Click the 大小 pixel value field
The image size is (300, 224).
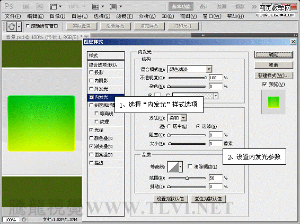click(216, 143)
